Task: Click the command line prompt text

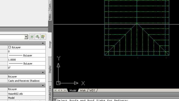Action: (93, 100)
